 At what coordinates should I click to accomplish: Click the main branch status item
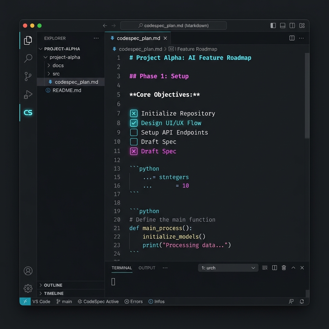click(x=64, y=301)
